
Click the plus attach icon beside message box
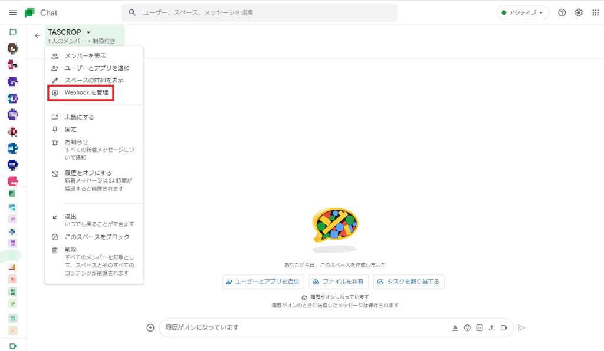pyautogui.click(x=150, y=327)
